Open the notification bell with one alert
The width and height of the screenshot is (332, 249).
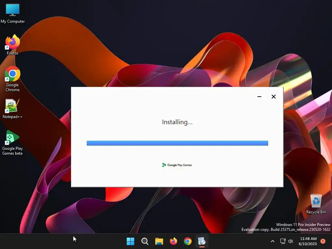(323, 241)
